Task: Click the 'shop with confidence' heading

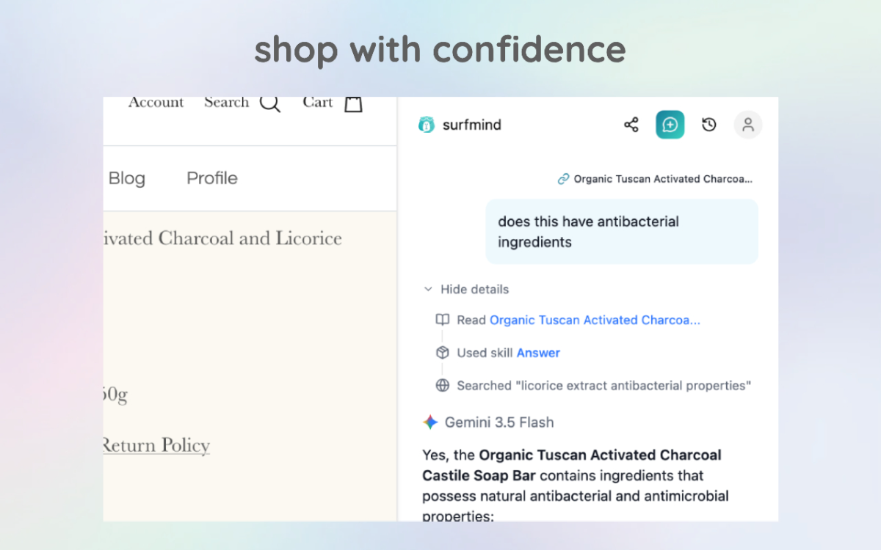Action: click(x=440, y=49)
